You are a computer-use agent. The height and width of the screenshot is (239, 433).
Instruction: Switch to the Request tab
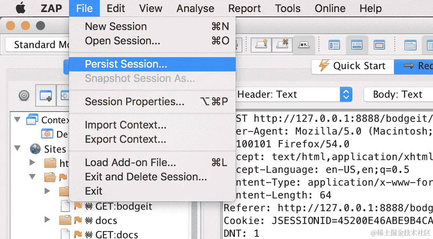413,66
